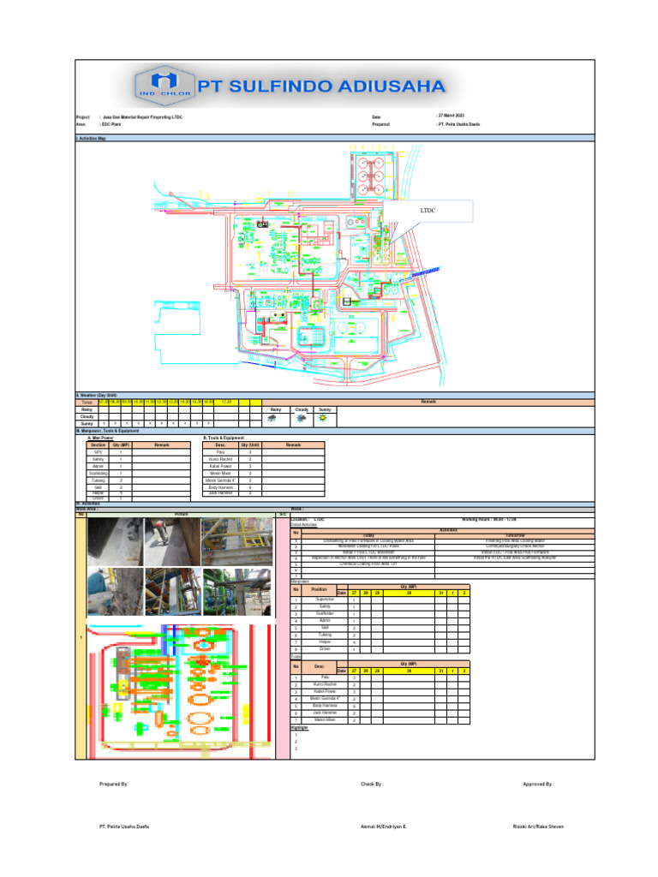Click the main plant activities map drawing
The height and width of the screenshot is (877, 658).
pos(301,266)
